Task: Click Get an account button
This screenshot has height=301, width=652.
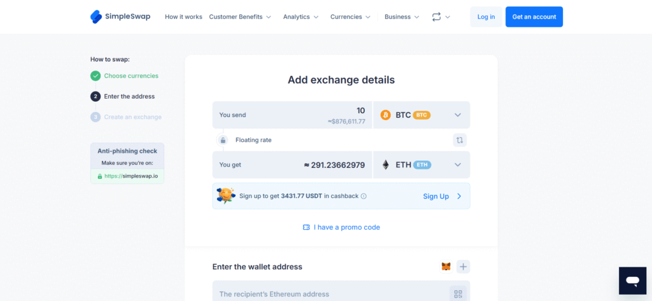Action: click(x=534, y=17)
